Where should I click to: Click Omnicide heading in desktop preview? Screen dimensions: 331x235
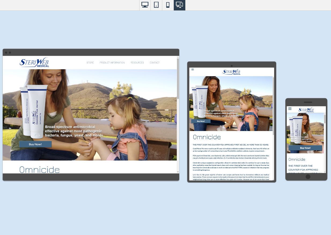39,169
